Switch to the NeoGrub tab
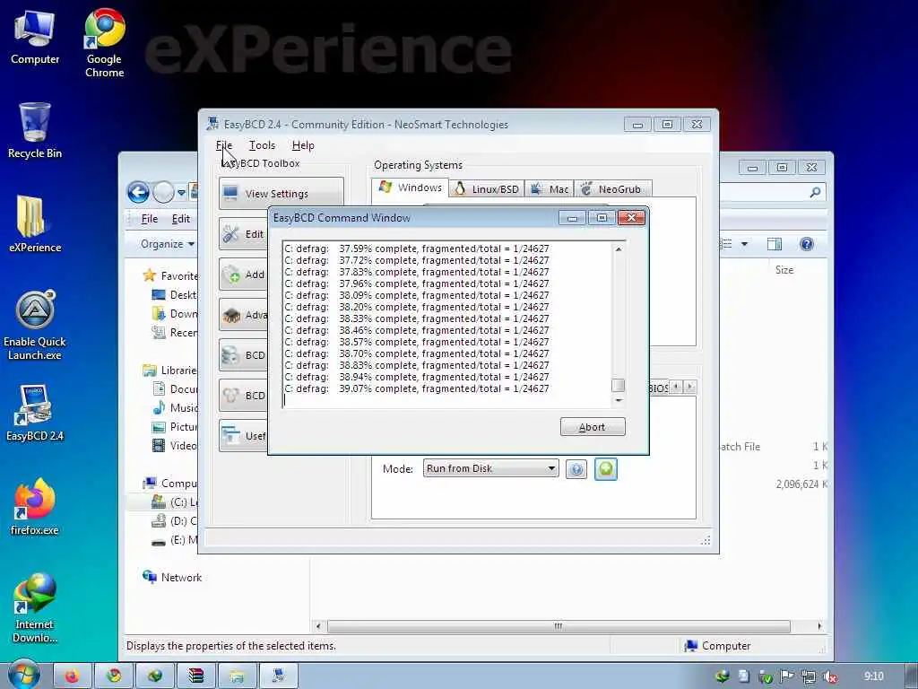The image size is (918, 689). click(x=613, y=189)
